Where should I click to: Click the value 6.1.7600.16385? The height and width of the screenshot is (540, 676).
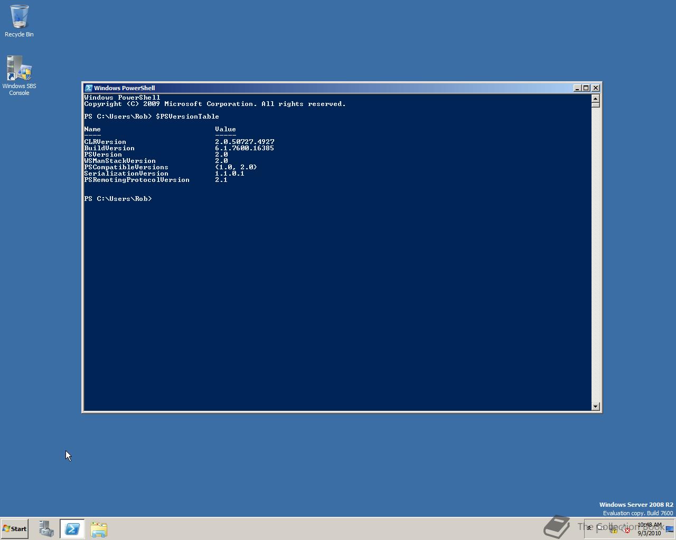(245, 148)
